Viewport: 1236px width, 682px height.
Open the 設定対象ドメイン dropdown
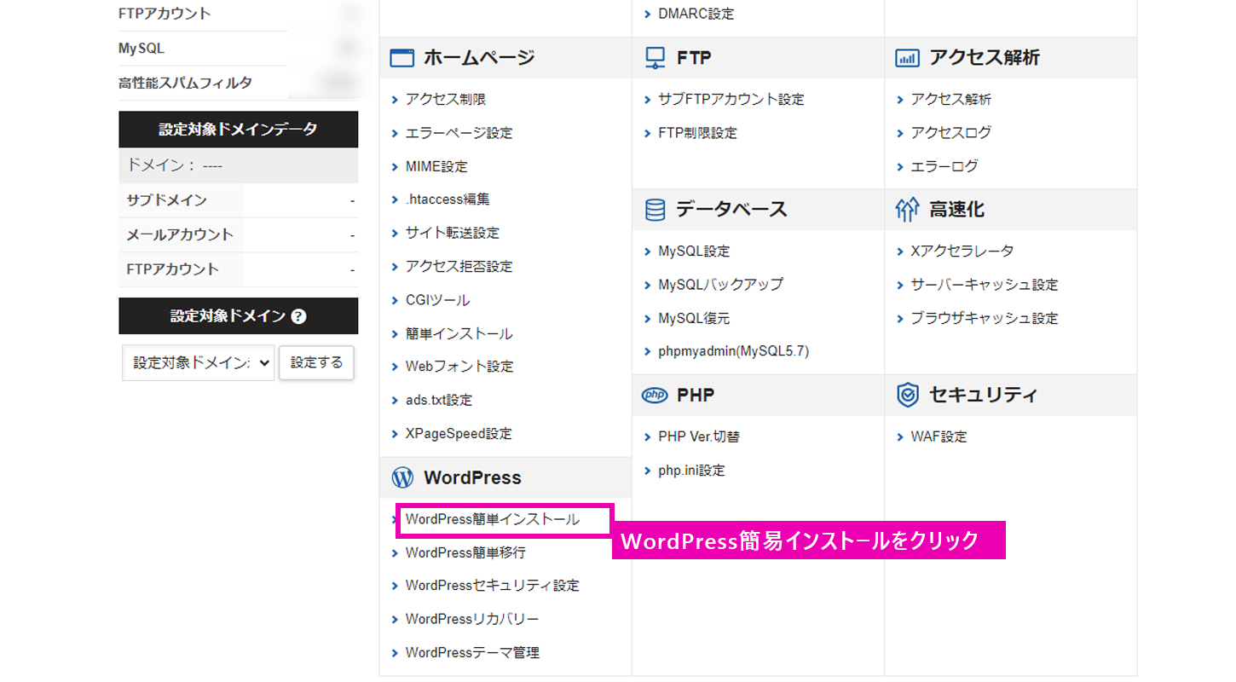click(x=198, y=362)
